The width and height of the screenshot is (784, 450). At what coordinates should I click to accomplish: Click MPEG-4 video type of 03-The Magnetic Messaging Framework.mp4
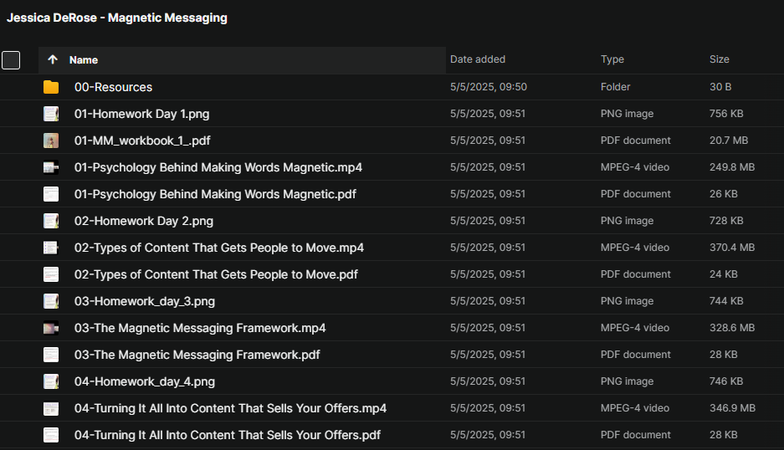[x=634, y=328]
